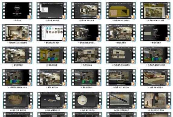Image resolution: width=173 pixels, height=117 pixels.
Task: Click play badge on video 9 thumbnail
Action: pos(133,39)
